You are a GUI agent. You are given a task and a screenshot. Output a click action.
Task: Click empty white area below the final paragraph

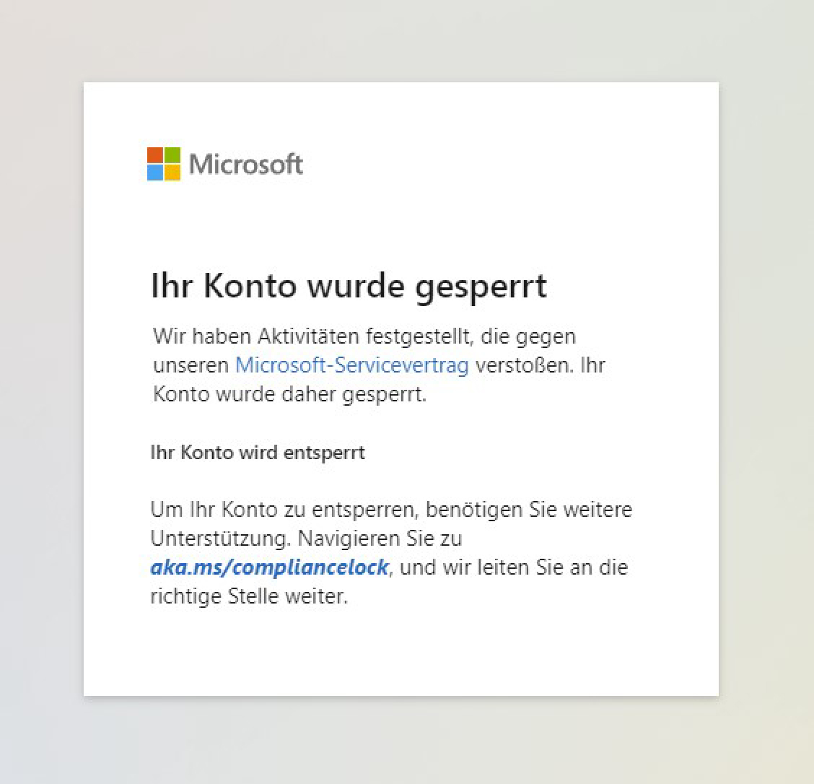tap(401, 653)
